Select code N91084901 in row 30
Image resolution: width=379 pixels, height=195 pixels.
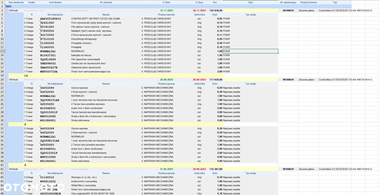tap(48, 120)
